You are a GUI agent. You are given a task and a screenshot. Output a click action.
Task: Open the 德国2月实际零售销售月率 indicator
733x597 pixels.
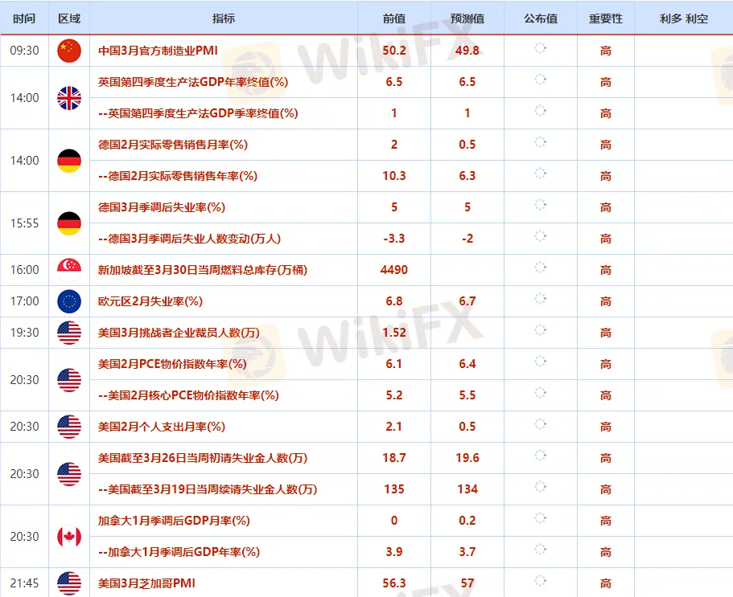coord(172,145)
